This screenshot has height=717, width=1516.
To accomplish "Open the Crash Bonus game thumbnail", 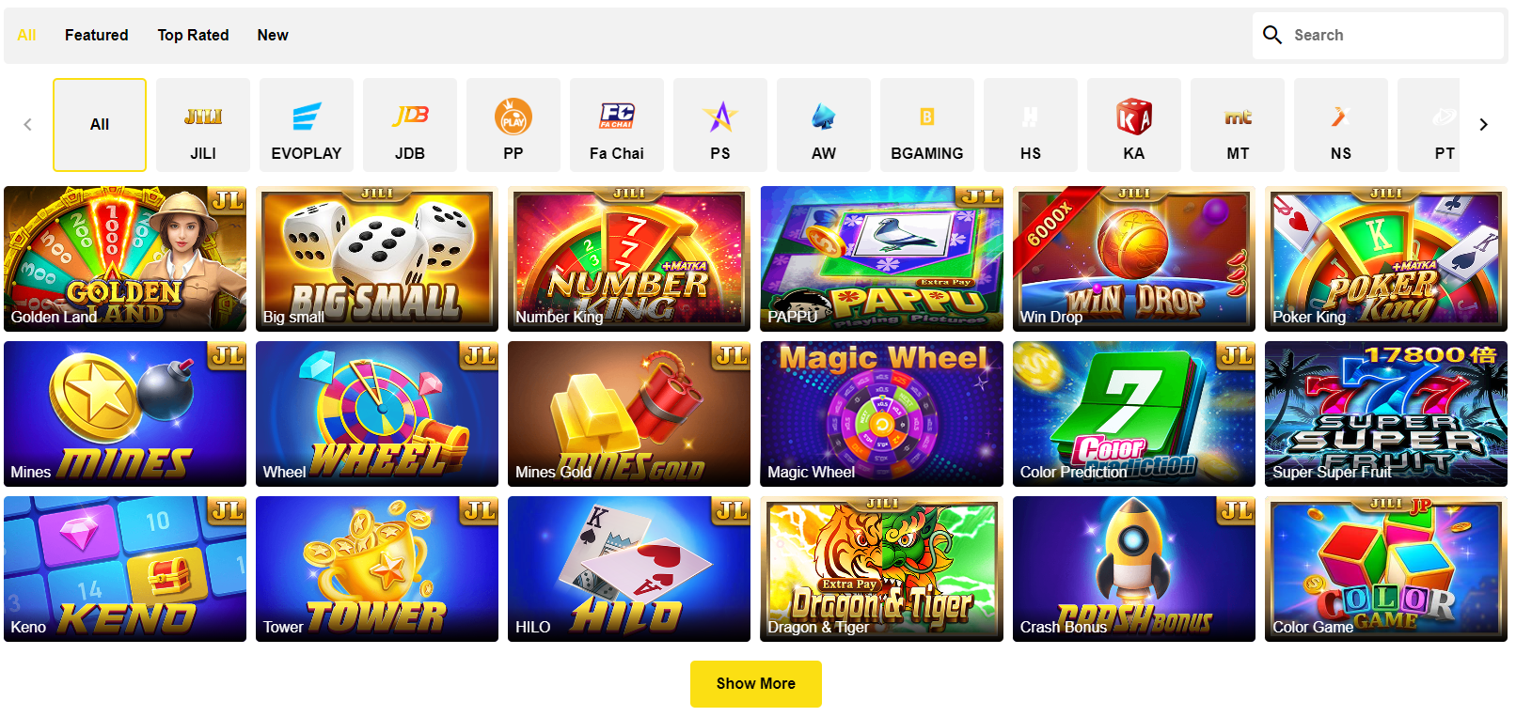I will click(x=1134, y=569).
